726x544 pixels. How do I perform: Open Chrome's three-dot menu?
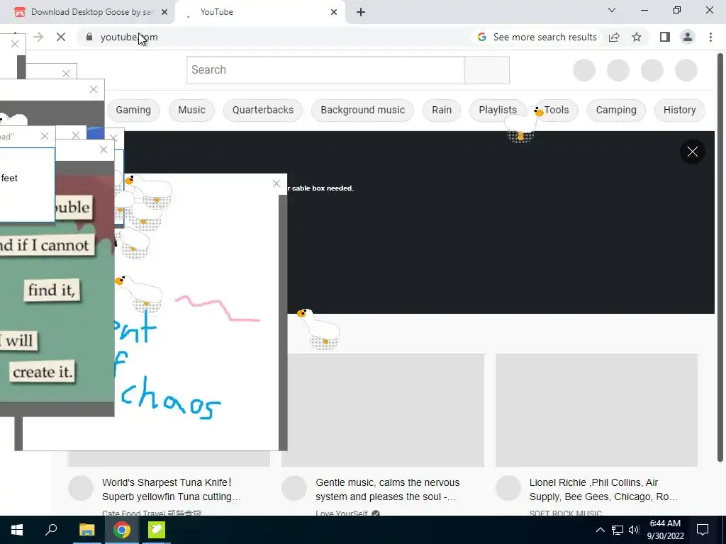[x=710, y=37]
